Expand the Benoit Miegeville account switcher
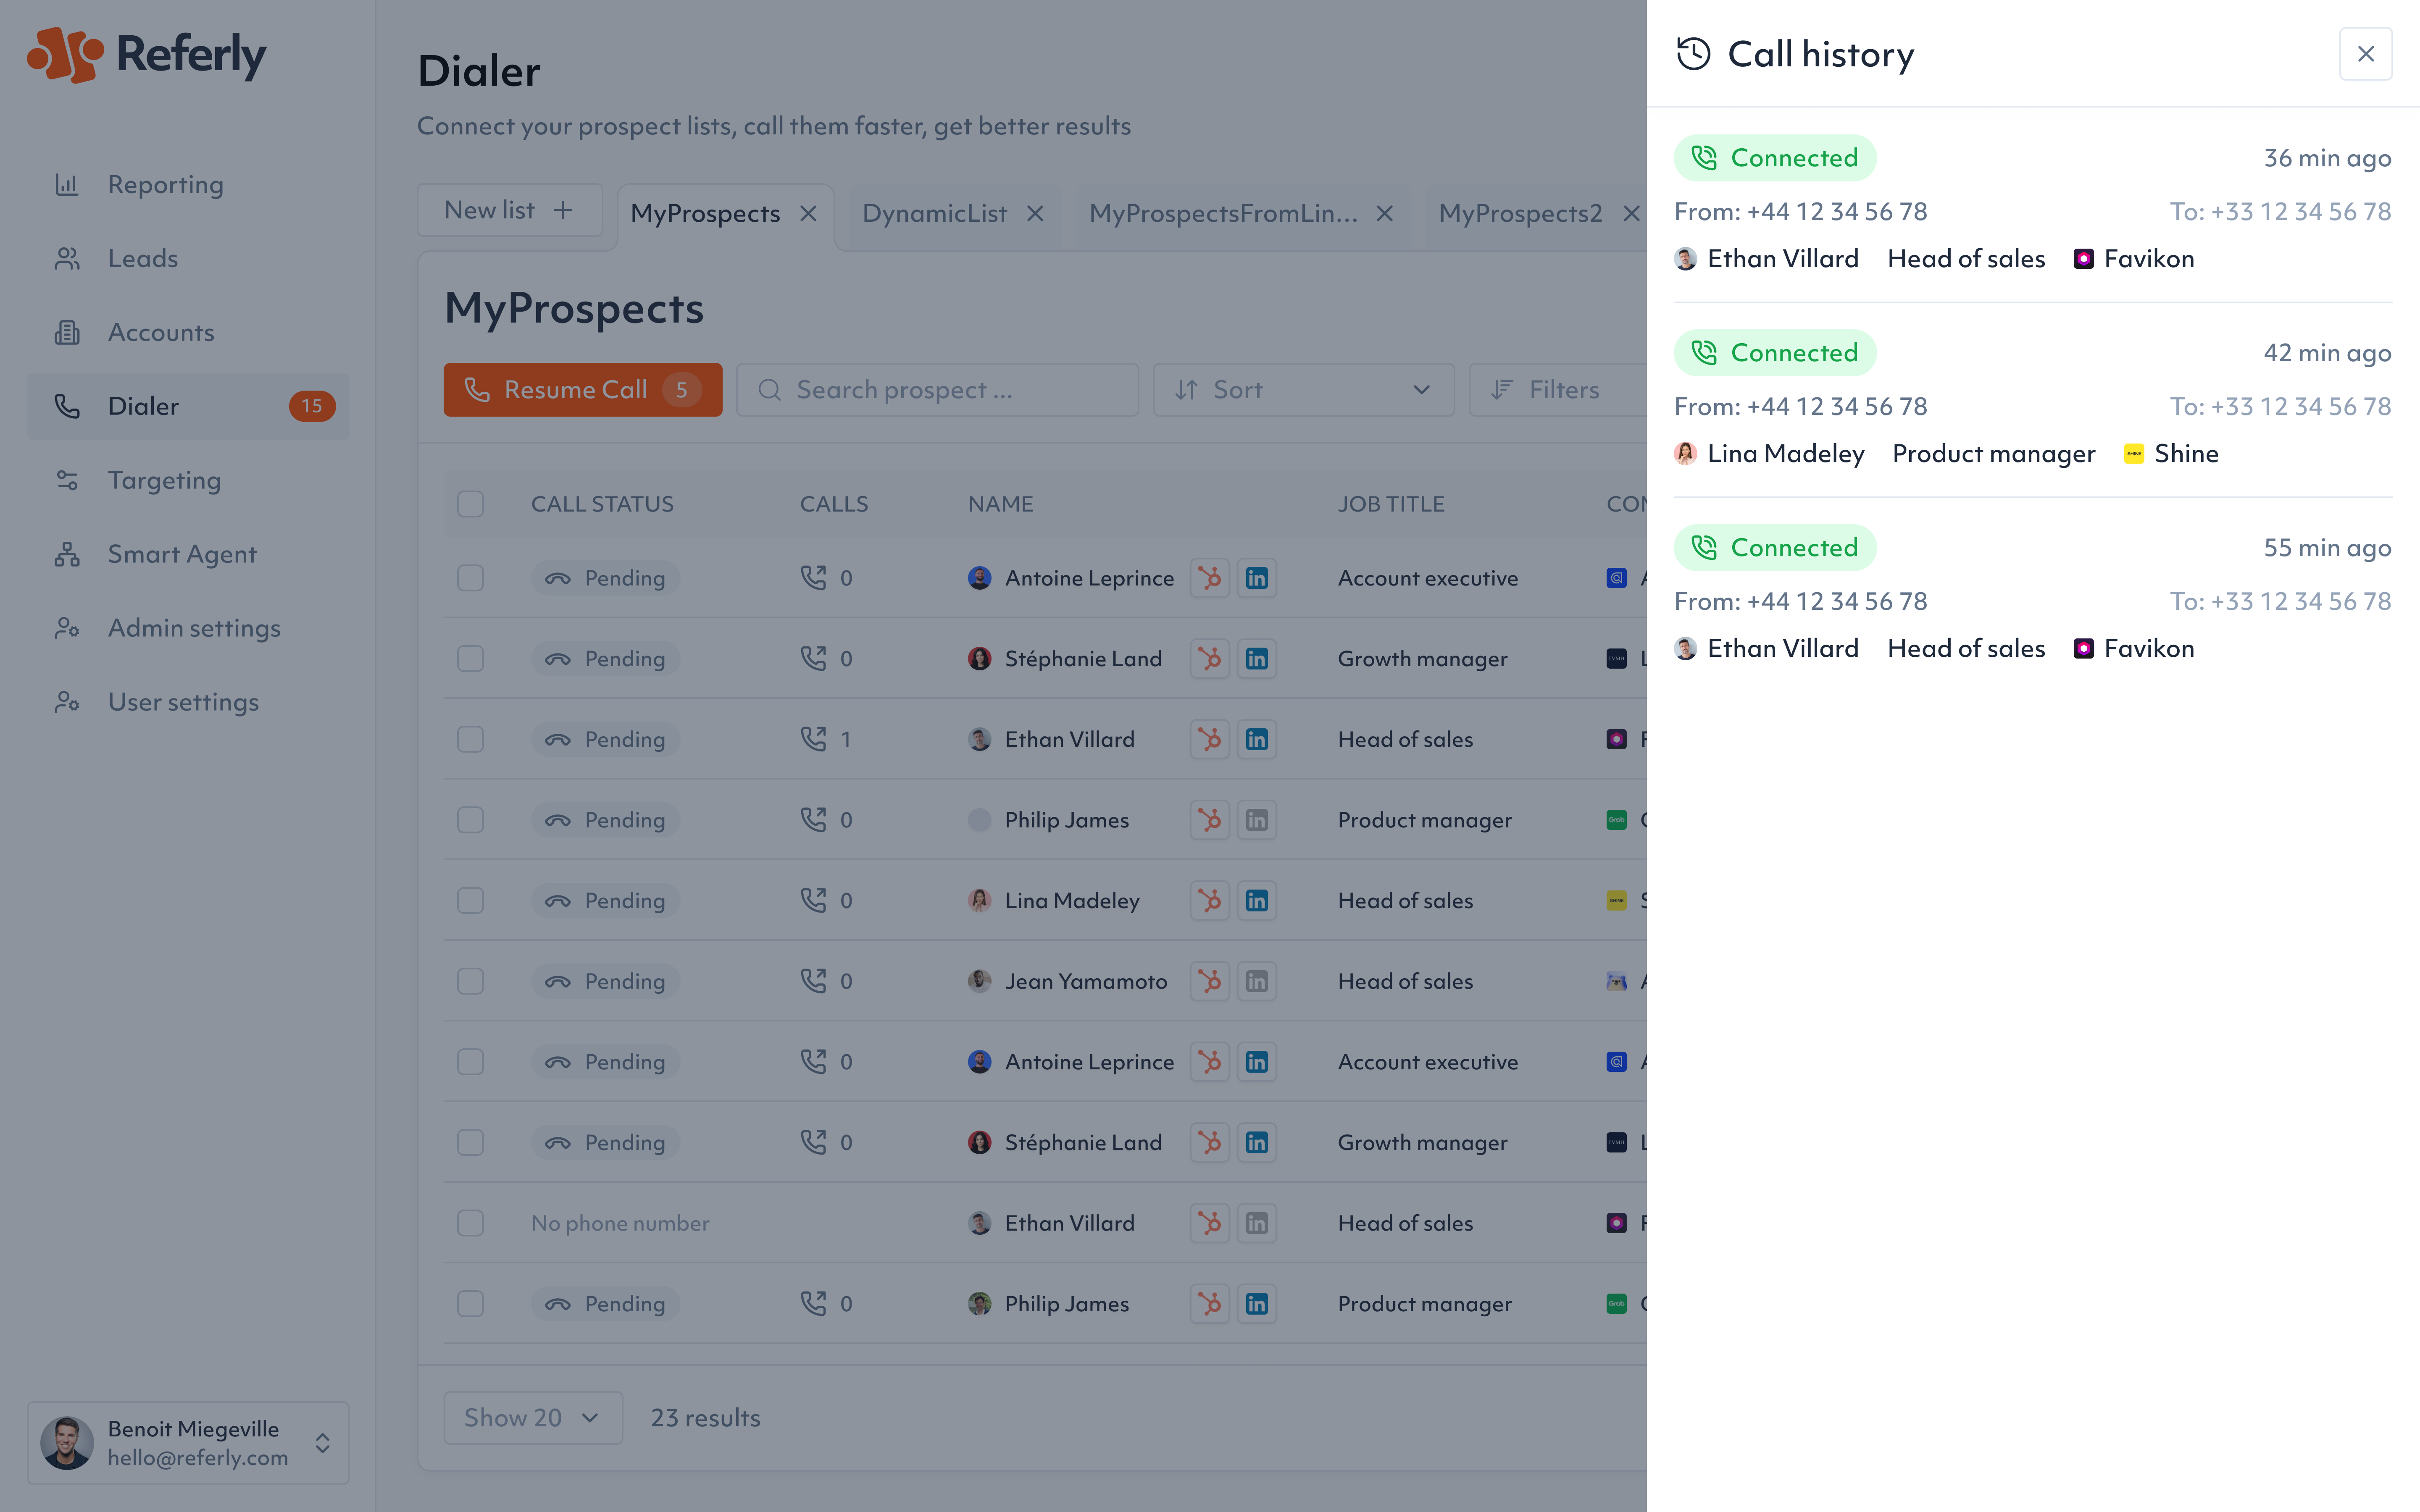2420x1512 pixels. 322,1443
